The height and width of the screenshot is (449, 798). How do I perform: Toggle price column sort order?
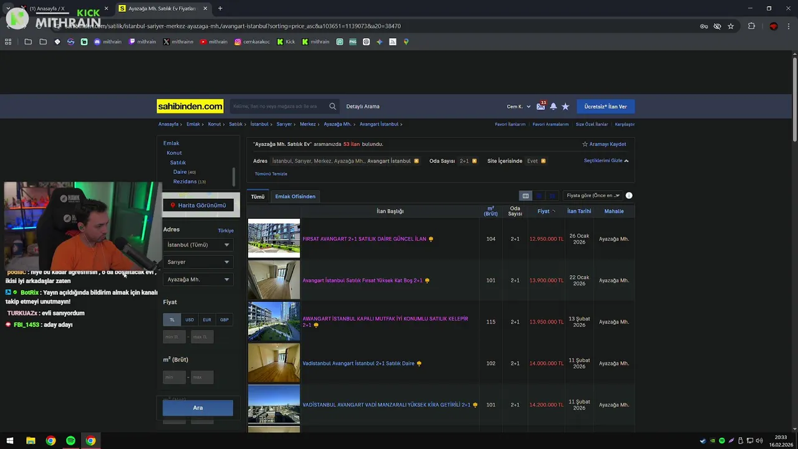(x=546, y=211)
